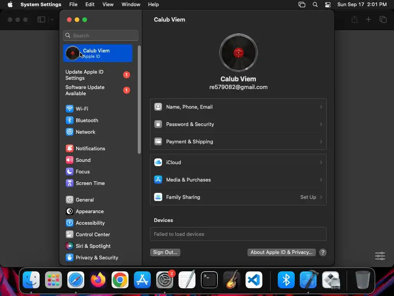Open Sound settings
This screenshot has width=394, height=296.
[x=97, y=160]
